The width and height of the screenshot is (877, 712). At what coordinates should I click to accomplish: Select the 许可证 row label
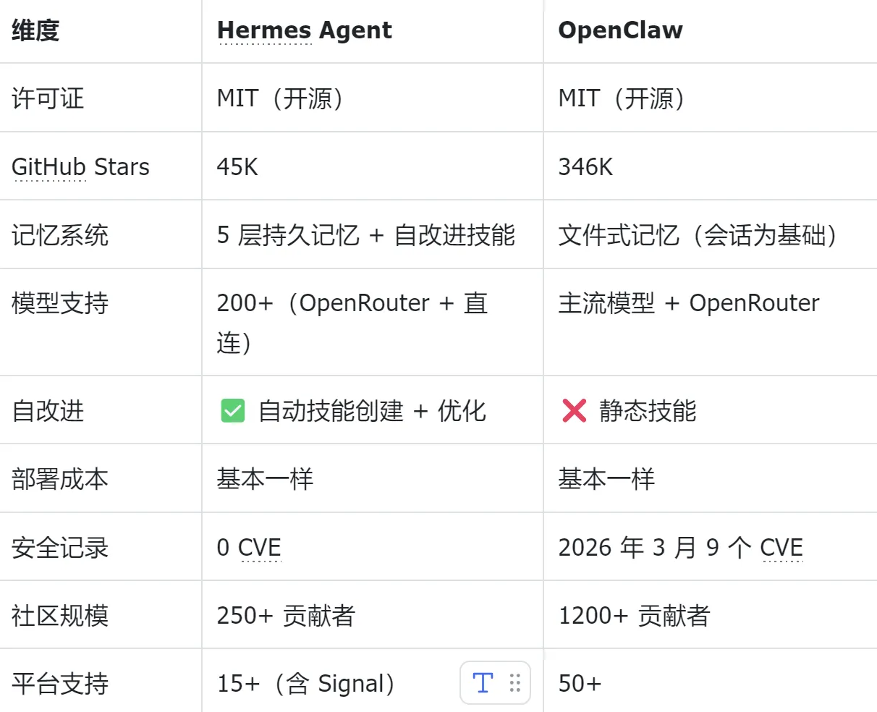point(48,98)
